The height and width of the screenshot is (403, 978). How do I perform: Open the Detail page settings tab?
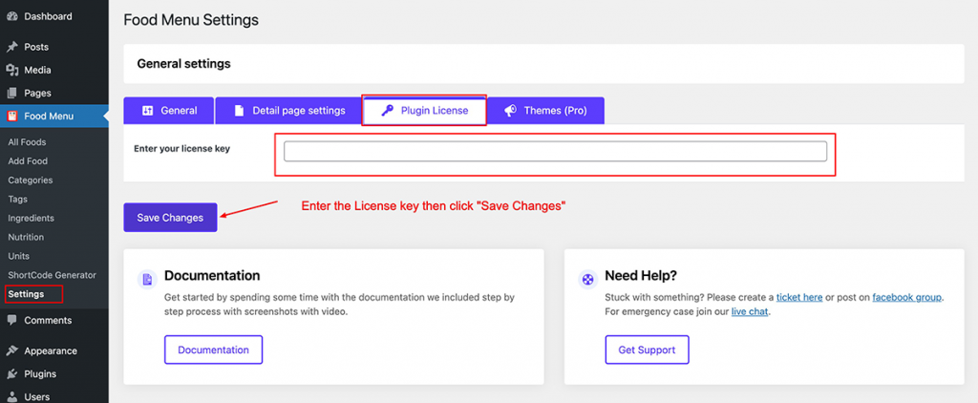point(288,111)
